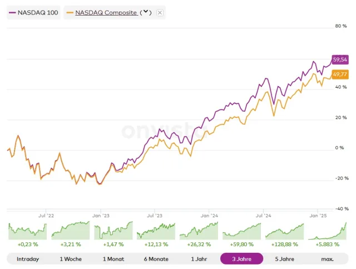Show the 5 Jahre time range
Image resolution: width=356 pixels, height=269 pixels.
coord(284,259)
